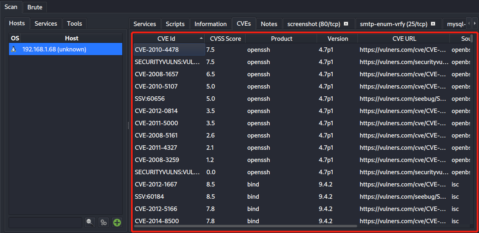Click the Linux penguin OS icon

click(x=13, y=49)
